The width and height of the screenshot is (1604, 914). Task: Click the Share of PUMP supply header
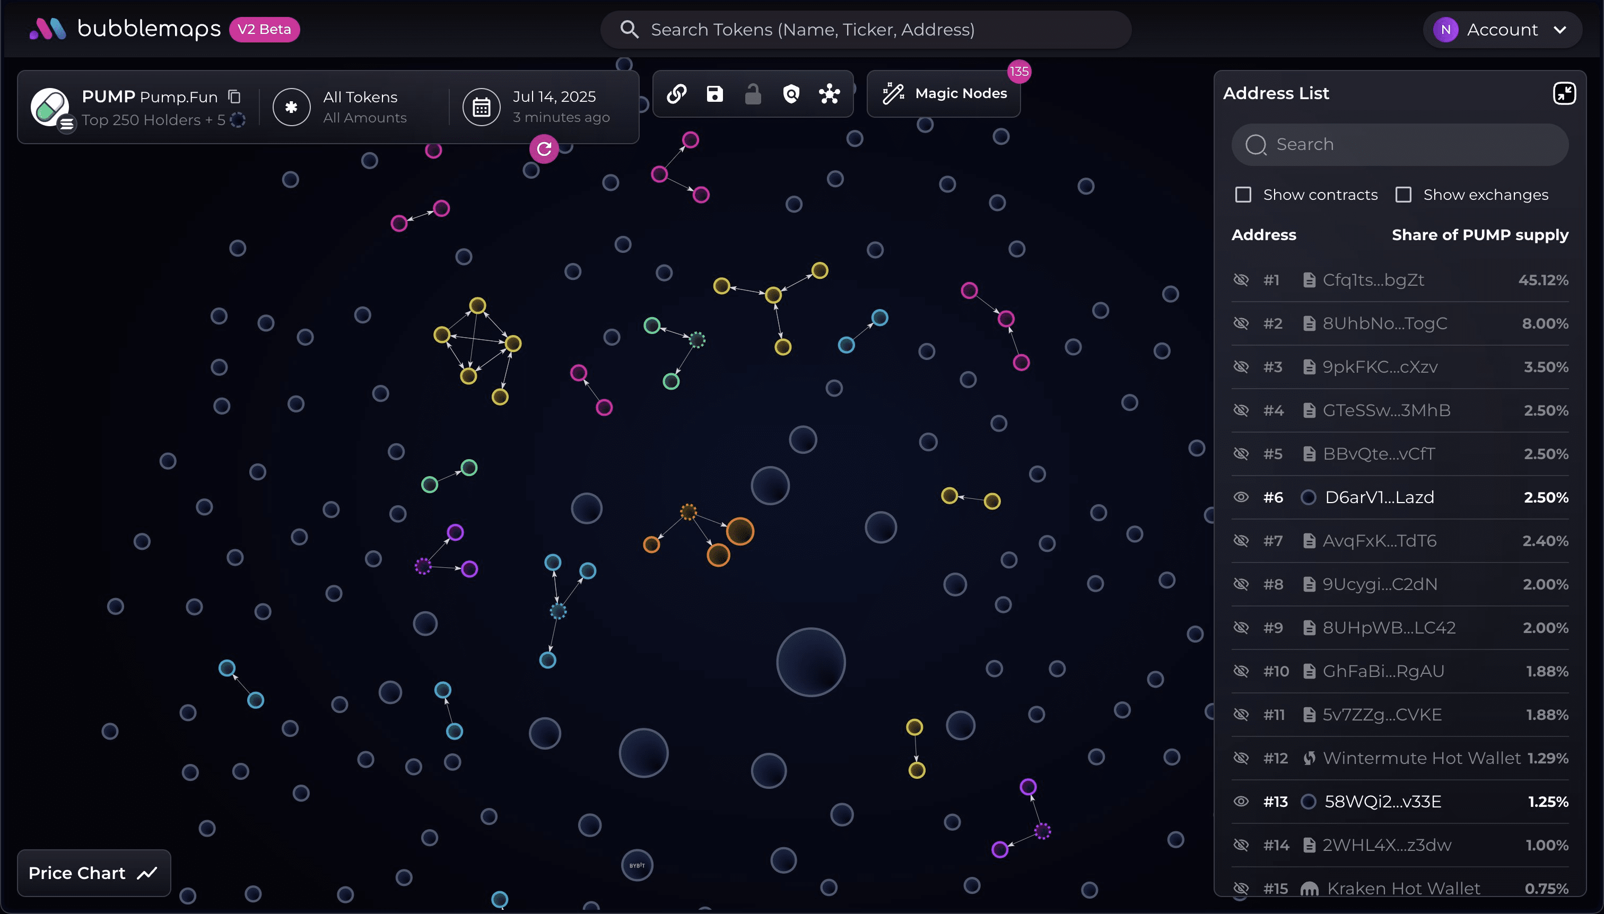[x=1480, y=235]
